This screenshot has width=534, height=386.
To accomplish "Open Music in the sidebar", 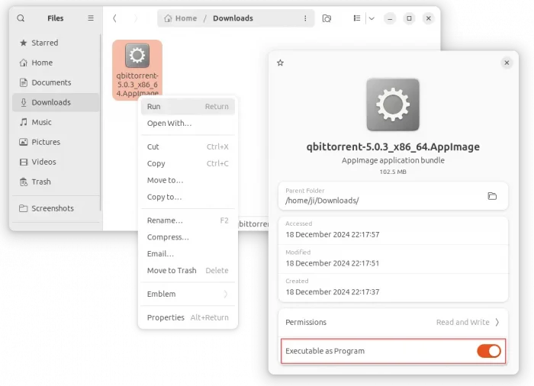I will [56, 122].
